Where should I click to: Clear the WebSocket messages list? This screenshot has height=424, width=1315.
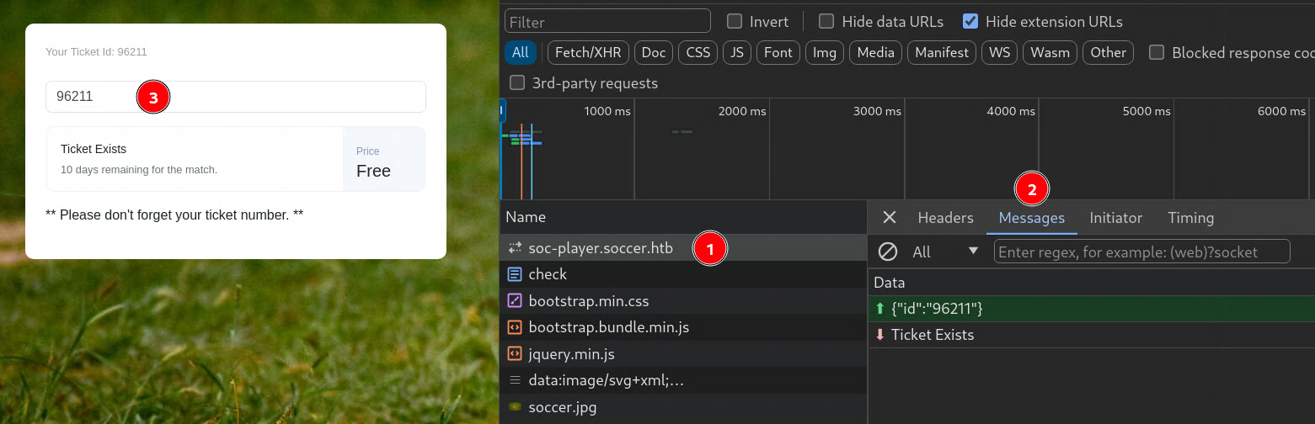(x=888, y=252)
